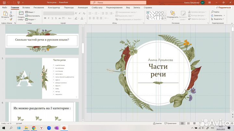Switch to the Drawing (Рисование) tab

[x=39, y=7]
